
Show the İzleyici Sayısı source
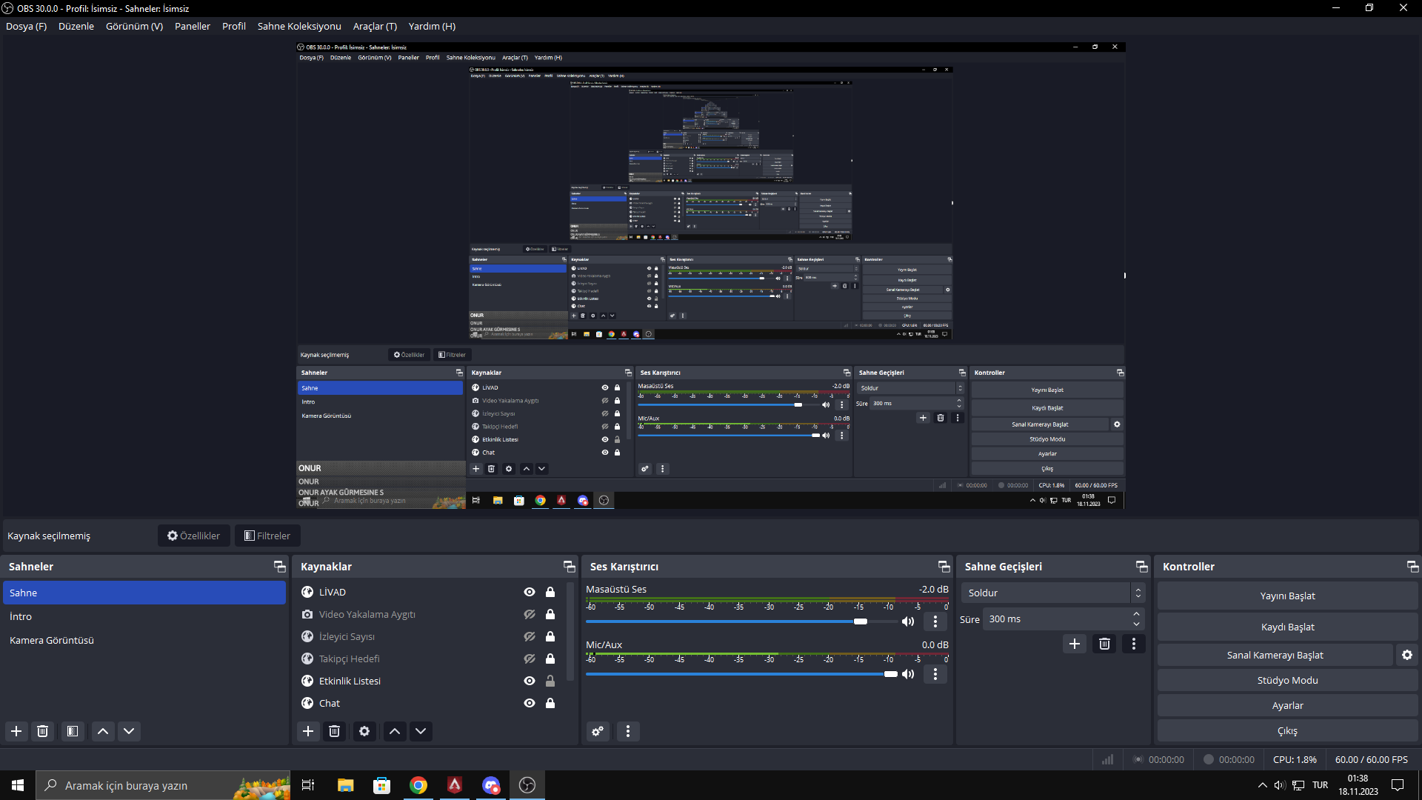coord(530,636)
